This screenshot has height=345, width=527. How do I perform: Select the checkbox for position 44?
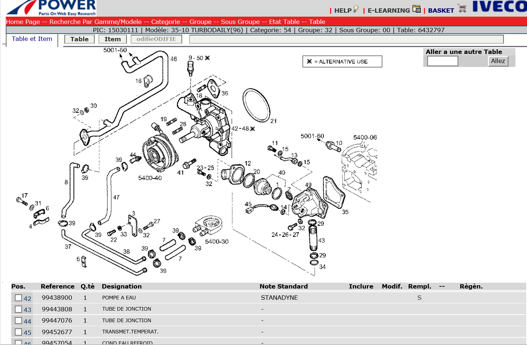(x=18, y=320)
